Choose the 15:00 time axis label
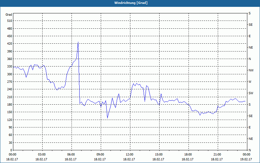260x163 pixels. click(x=159, y=155)
